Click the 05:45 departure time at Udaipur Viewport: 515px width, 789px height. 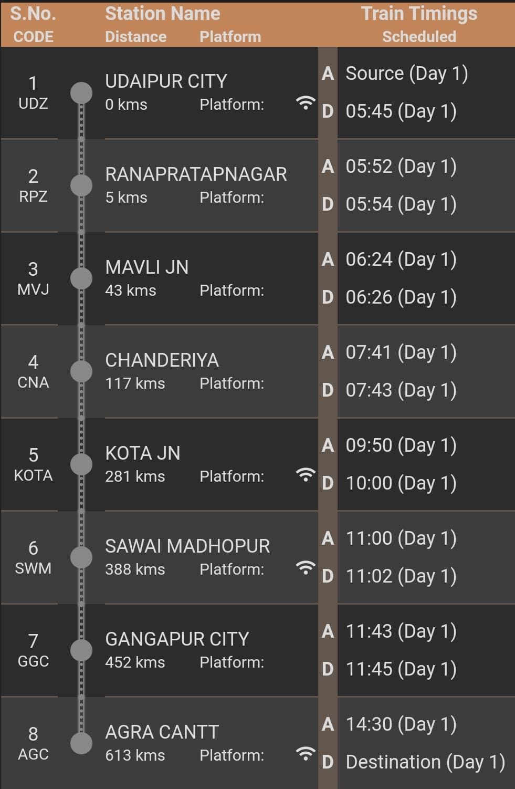coord(401,111)
